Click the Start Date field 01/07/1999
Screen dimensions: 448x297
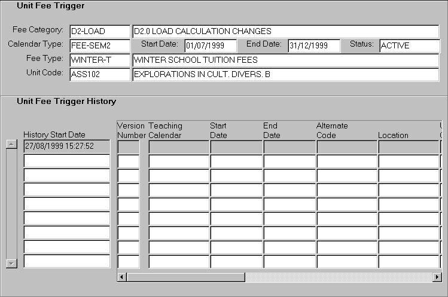coord(210,45)
